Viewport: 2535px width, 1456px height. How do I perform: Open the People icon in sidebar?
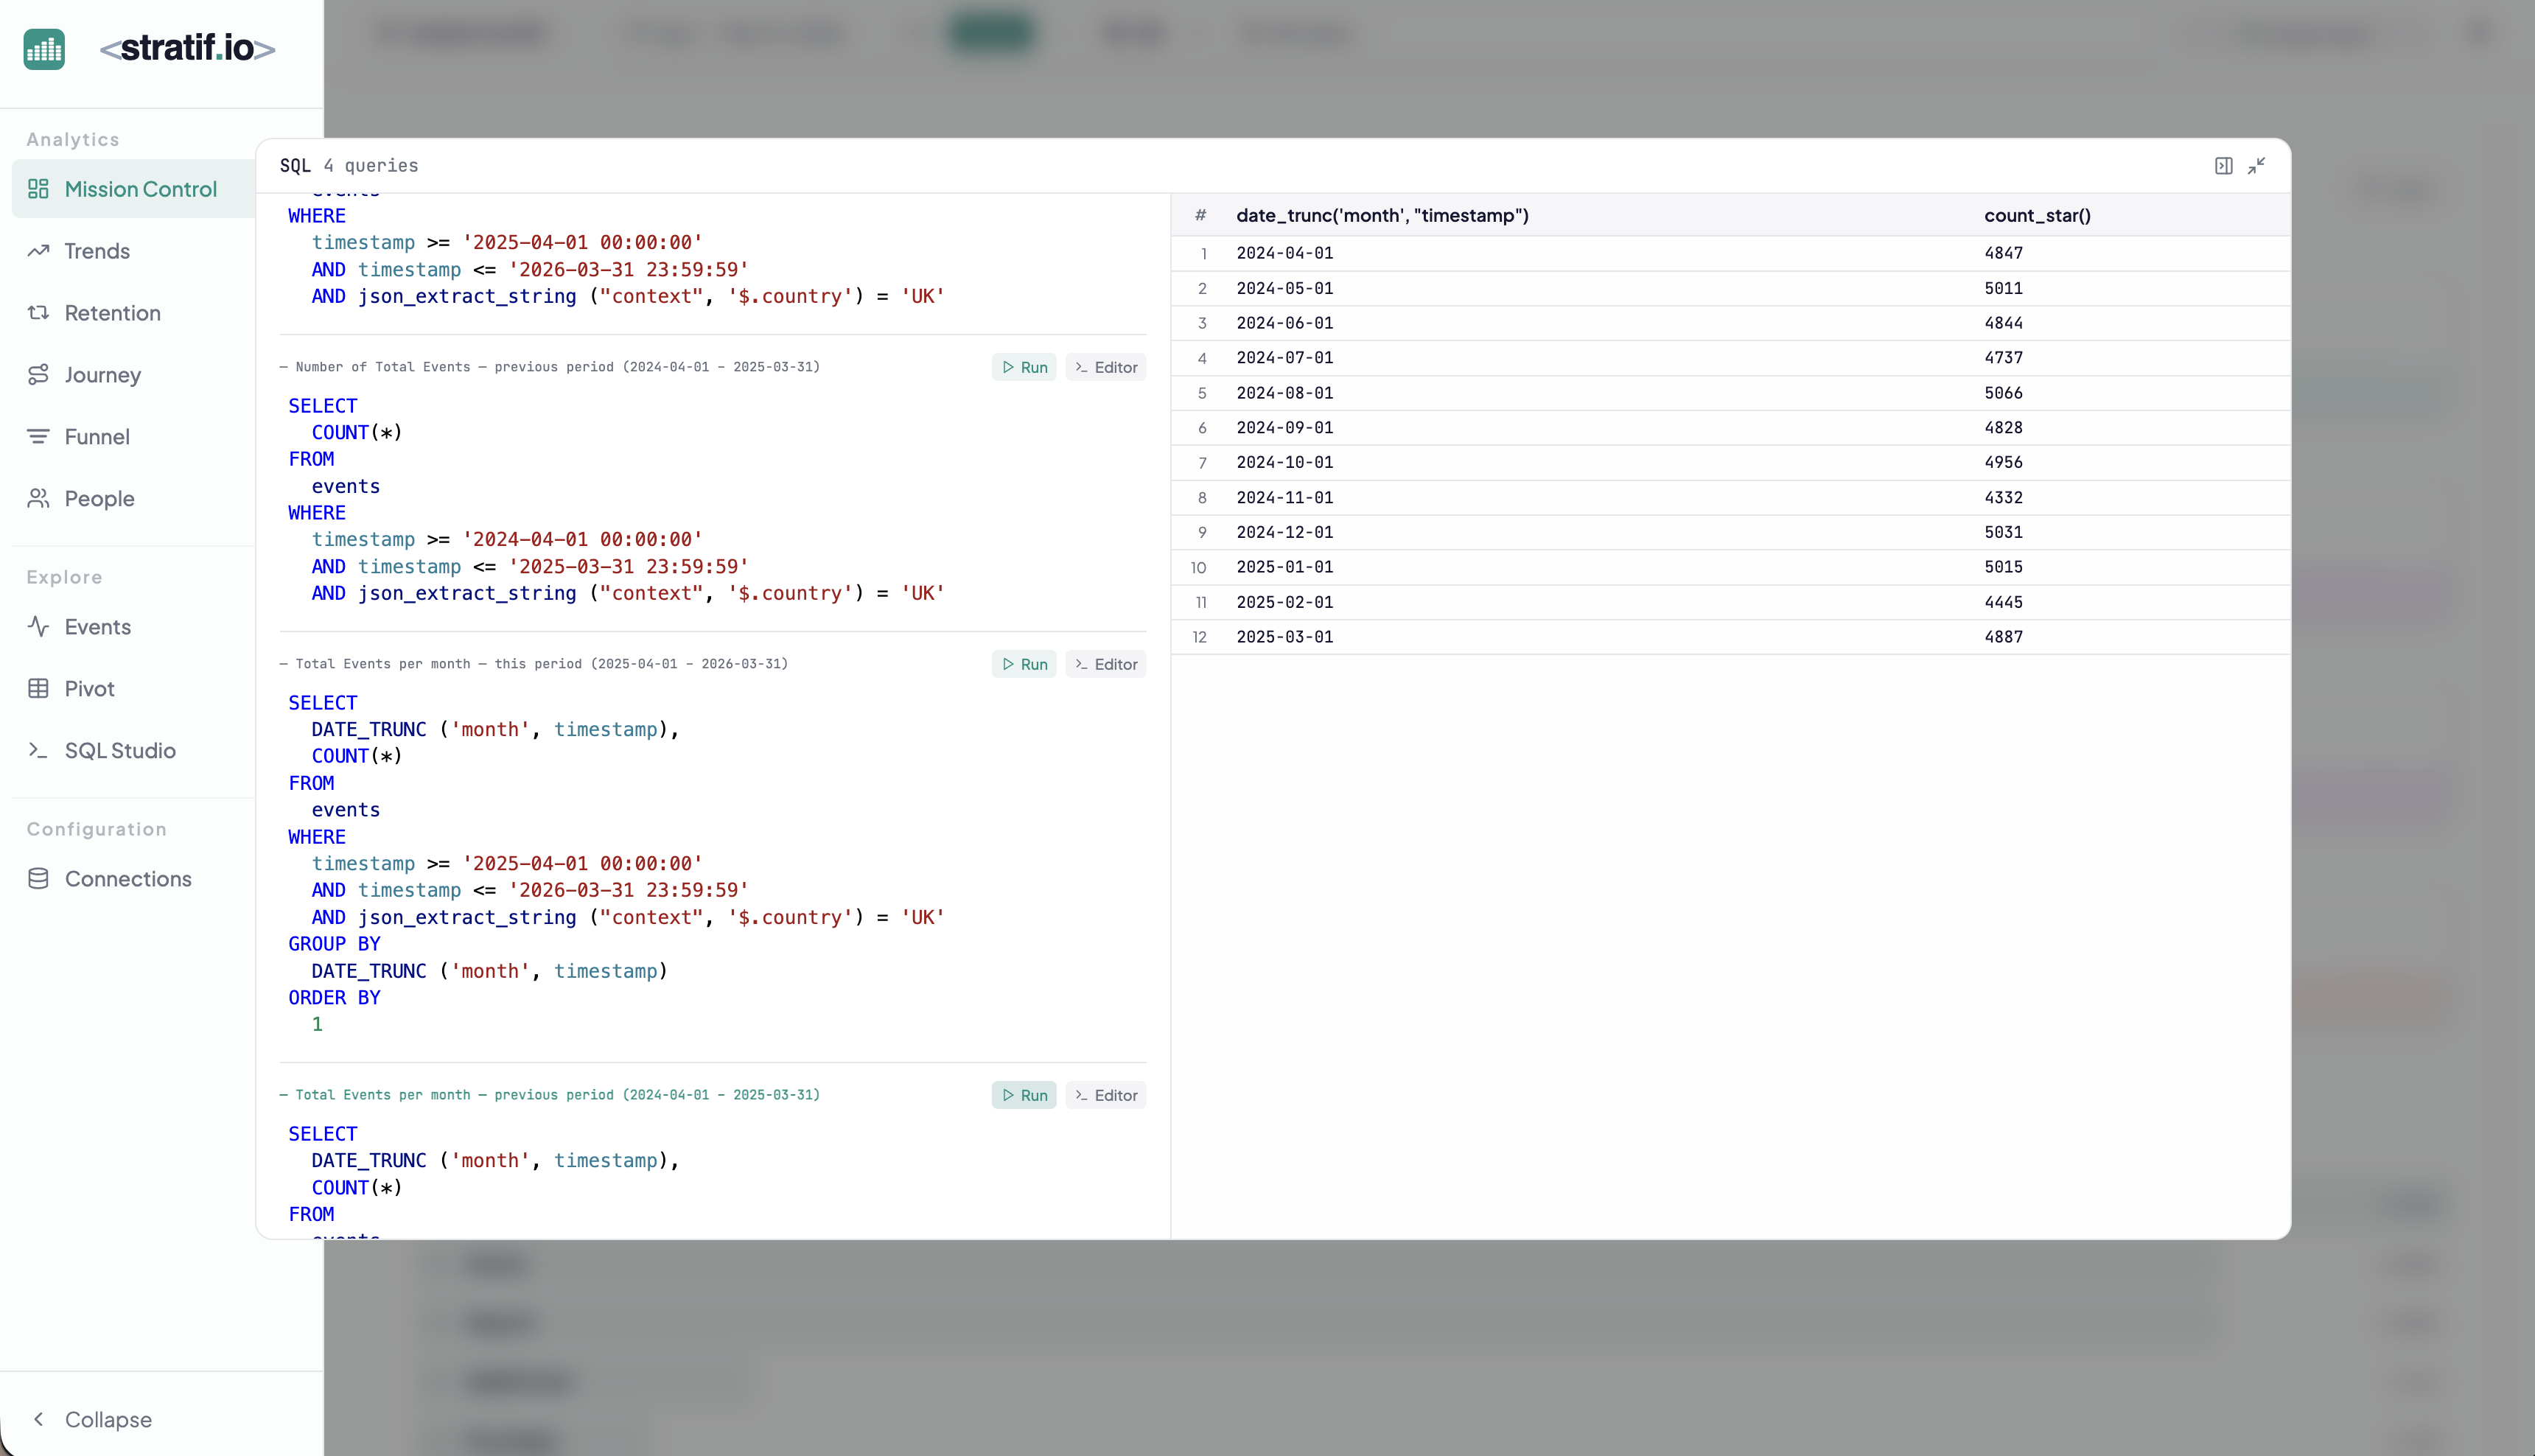[x=38, y=498]
